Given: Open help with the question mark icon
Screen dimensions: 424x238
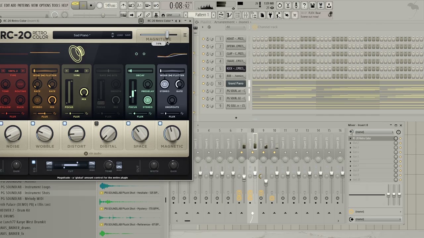Looking at the screenshot, I should click(304, 5).
